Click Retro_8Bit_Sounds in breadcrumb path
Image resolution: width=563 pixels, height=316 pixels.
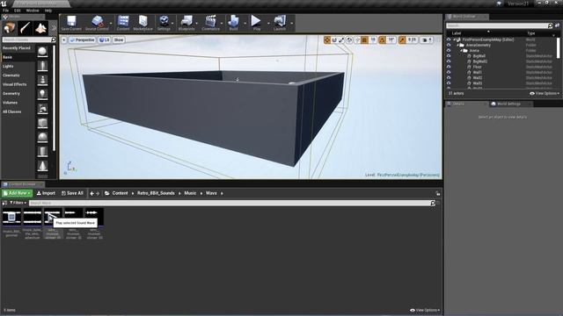[x=156, y=193]
